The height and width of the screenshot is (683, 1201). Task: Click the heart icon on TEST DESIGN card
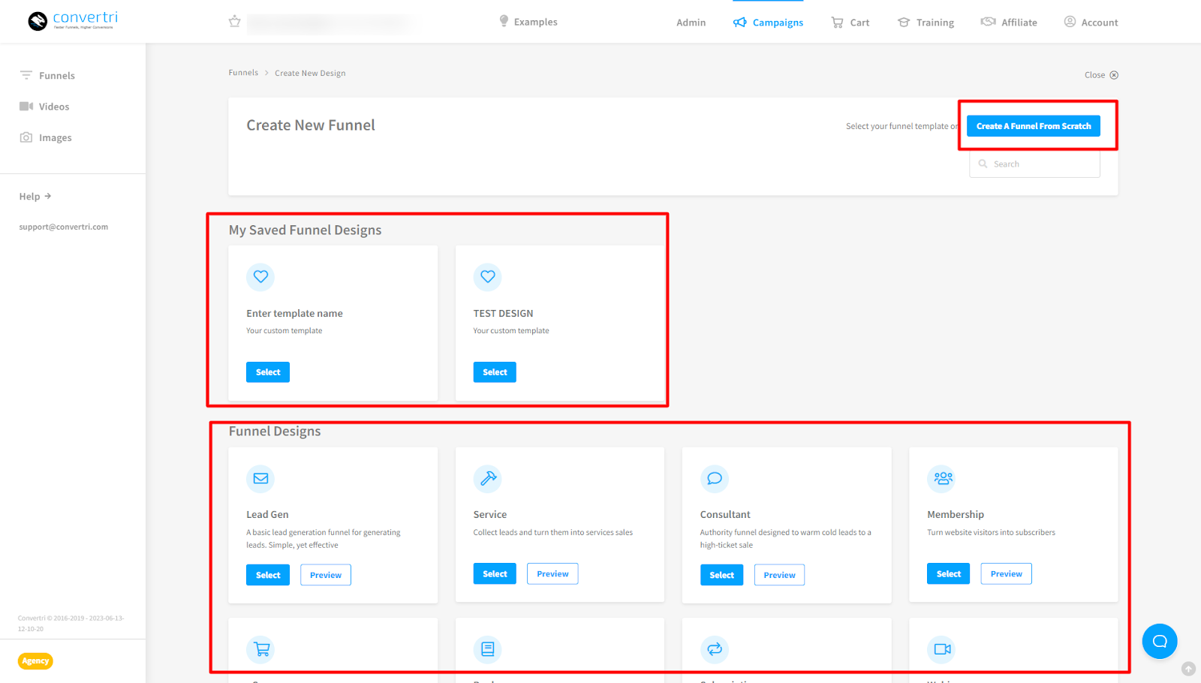(x=487, y=276)
